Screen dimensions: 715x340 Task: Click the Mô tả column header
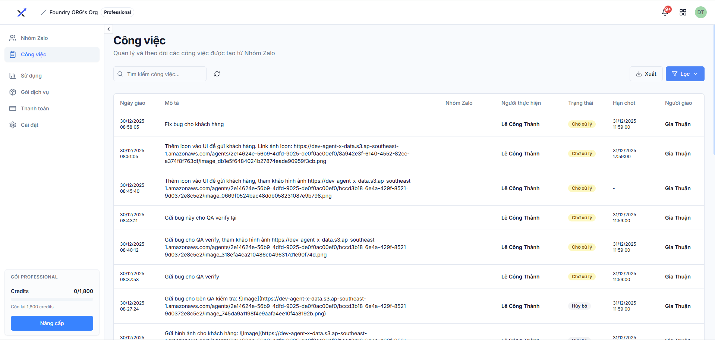click(x=172, y=103)
